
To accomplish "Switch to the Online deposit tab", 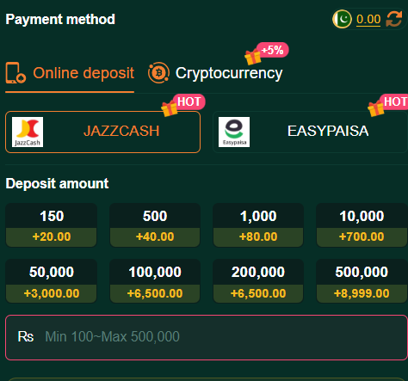I will (x=70, y=73).
